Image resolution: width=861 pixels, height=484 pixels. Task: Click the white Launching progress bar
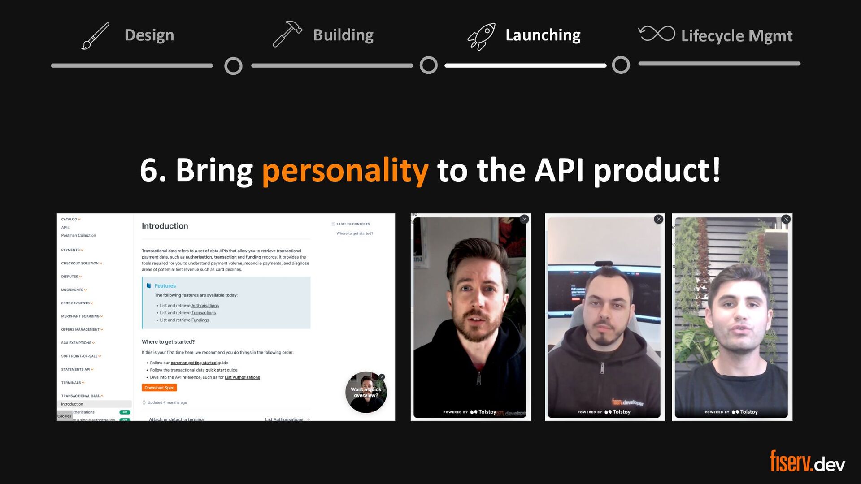[x=525, y=65]
